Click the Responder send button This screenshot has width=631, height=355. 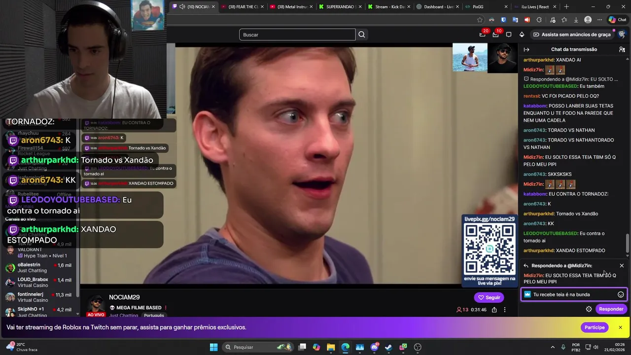coord(611,309)
